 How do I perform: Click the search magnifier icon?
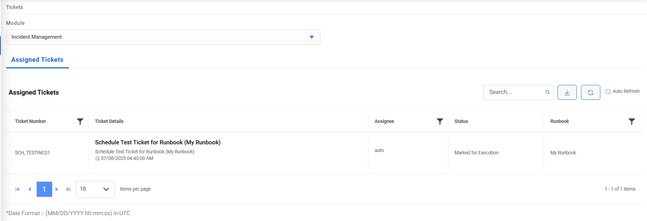(x=547, y=92)
